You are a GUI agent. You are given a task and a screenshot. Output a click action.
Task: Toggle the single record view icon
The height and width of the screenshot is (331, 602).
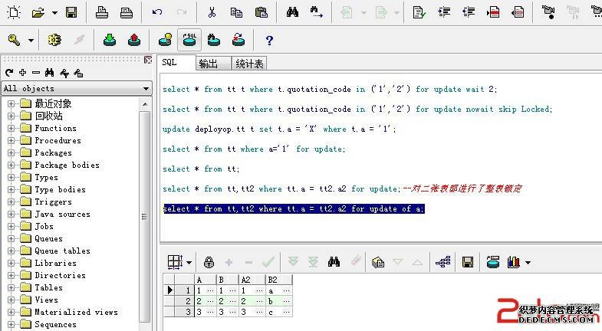click(x=377, y=262)
